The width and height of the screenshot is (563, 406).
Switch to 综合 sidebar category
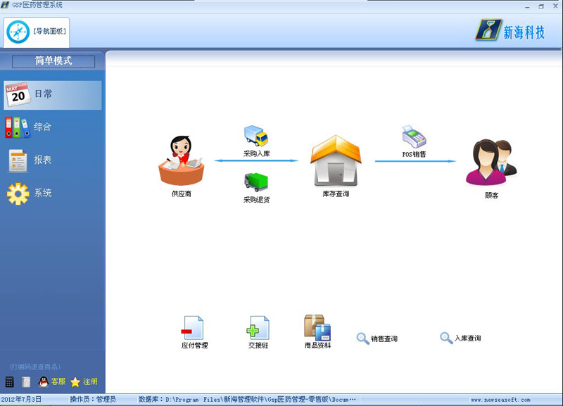point(52,127)
